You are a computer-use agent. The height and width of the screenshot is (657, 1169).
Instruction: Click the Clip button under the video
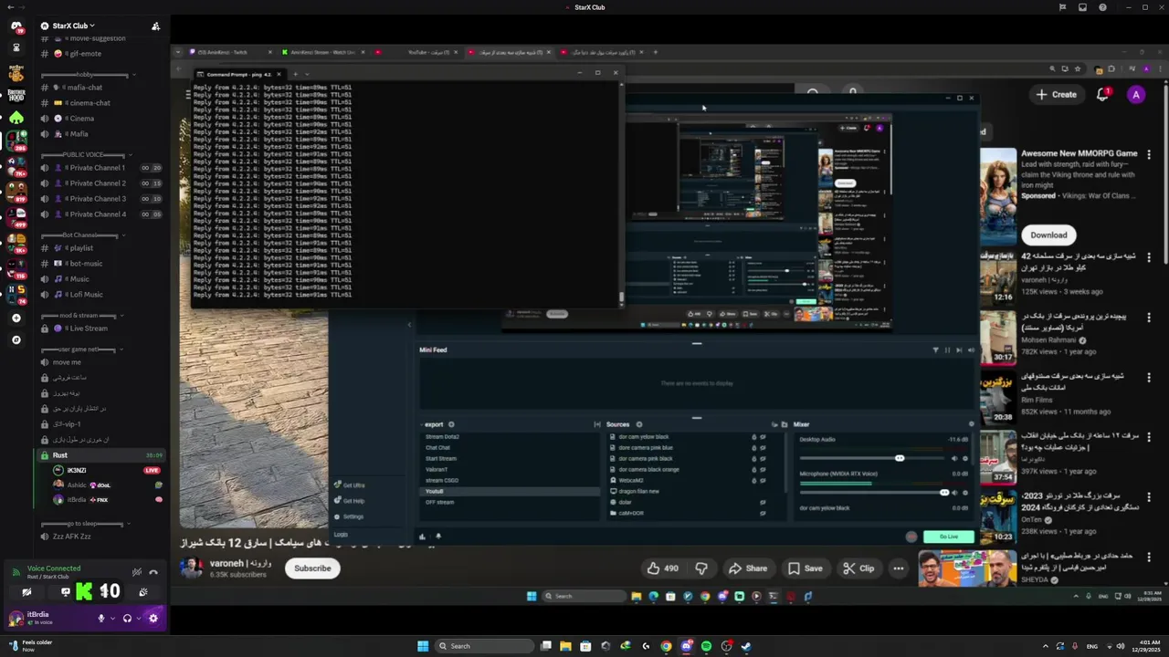tap(858, 568)
